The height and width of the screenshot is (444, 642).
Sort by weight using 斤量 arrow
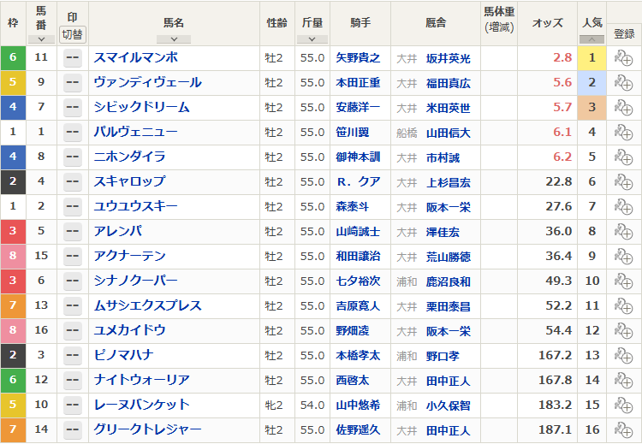312,39
